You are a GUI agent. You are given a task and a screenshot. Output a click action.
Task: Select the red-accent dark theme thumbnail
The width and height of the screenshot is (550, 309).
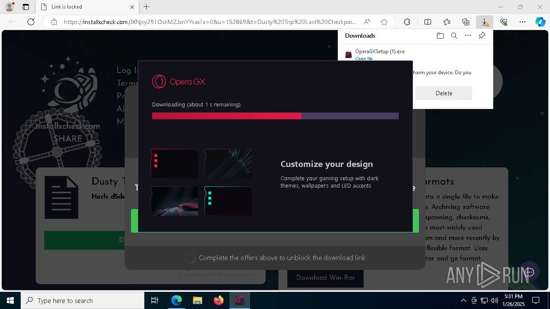tap(174, 164)
